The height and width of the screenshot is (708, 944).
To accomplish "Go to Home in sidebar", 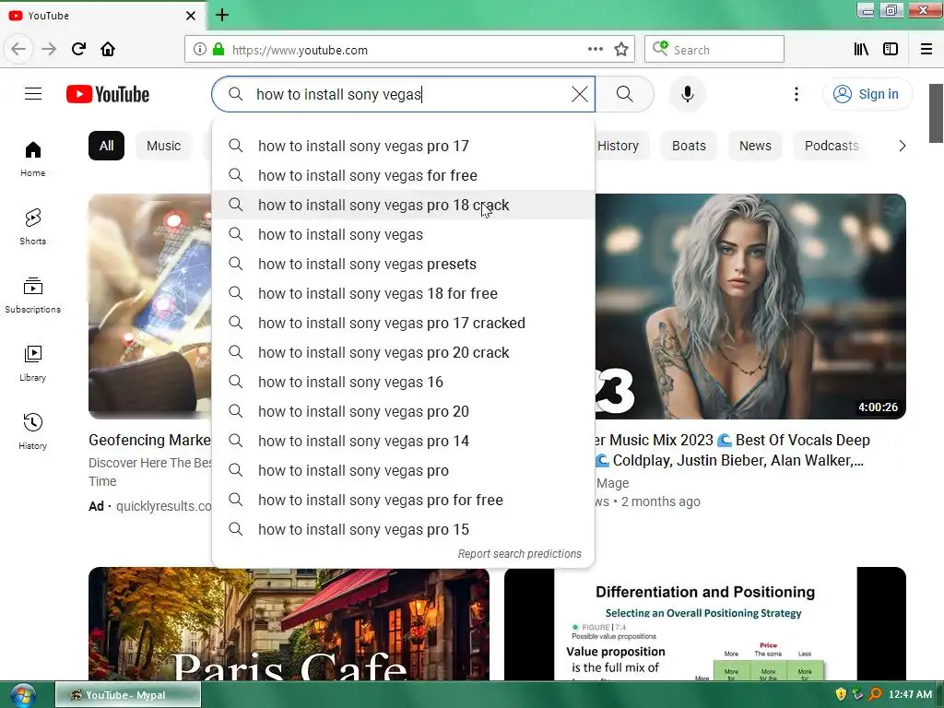I will 33,159.
